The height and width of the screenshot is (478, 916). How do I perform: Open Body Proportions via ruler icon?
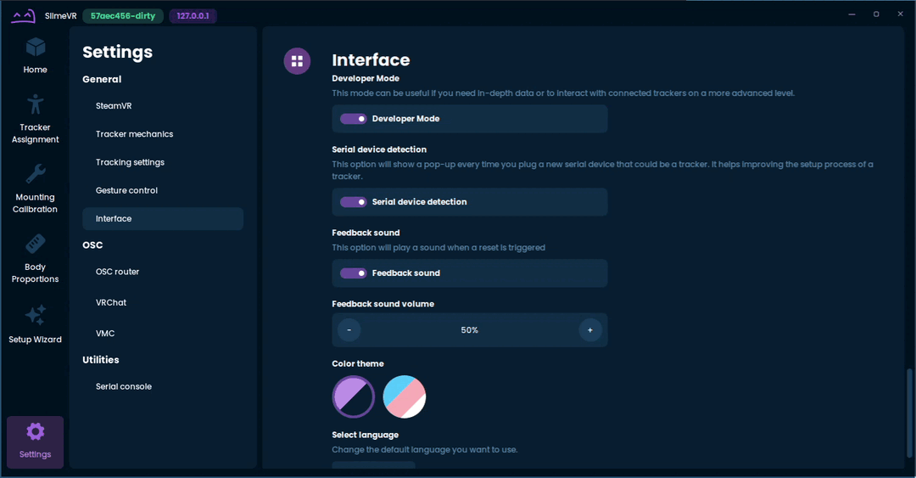(35, 244)
